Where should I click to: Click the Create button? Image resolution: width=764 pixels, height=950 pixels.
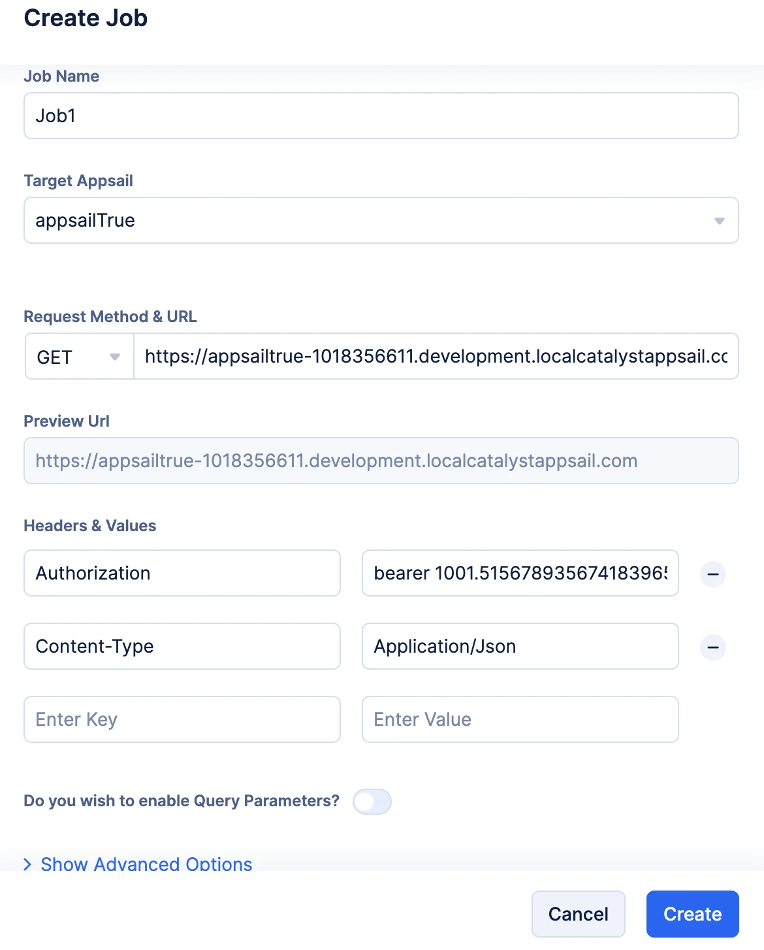click(x=692, y=913)
